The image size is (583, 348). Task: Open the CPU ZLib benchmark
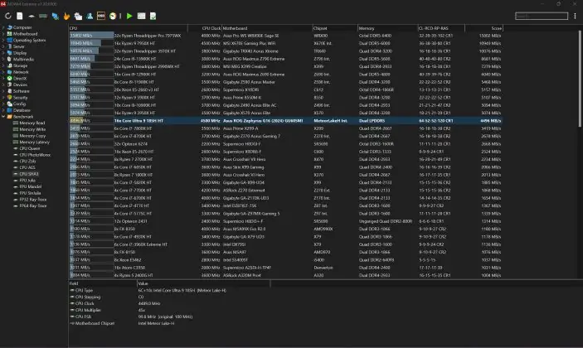27,162
